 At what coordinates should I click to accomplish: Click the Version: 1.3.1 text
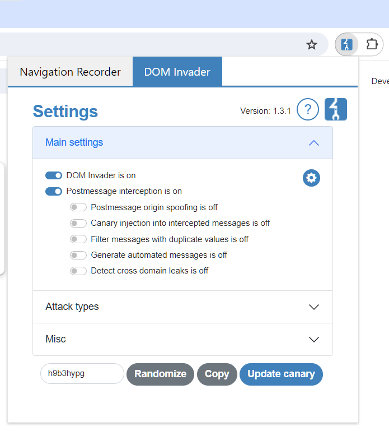265,111
